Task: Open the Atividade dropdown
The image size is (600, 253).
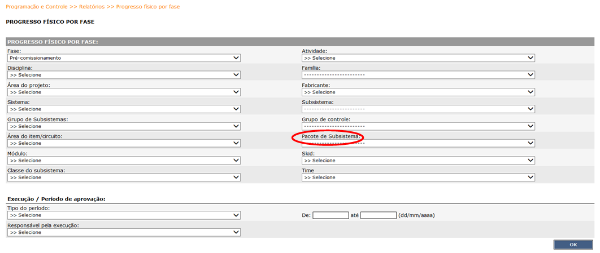Action: [x=418, y=58]
